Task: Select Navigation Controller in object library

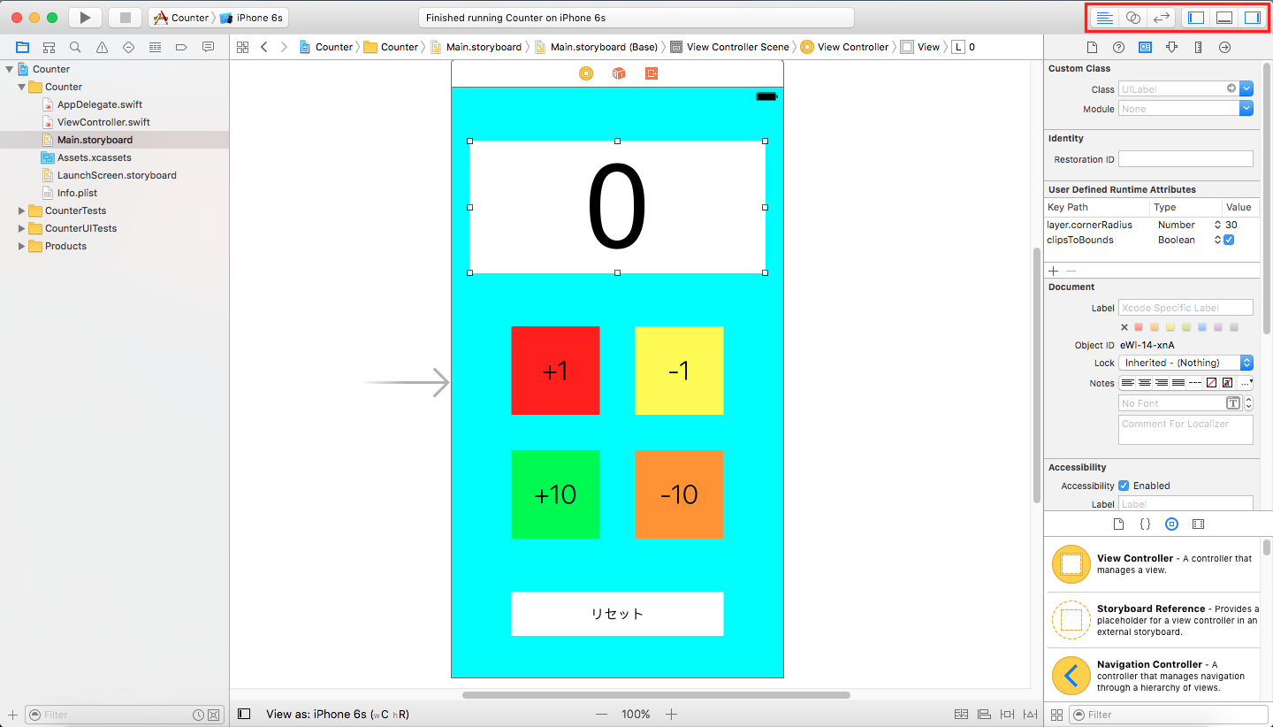Action: pos(1154,676)
